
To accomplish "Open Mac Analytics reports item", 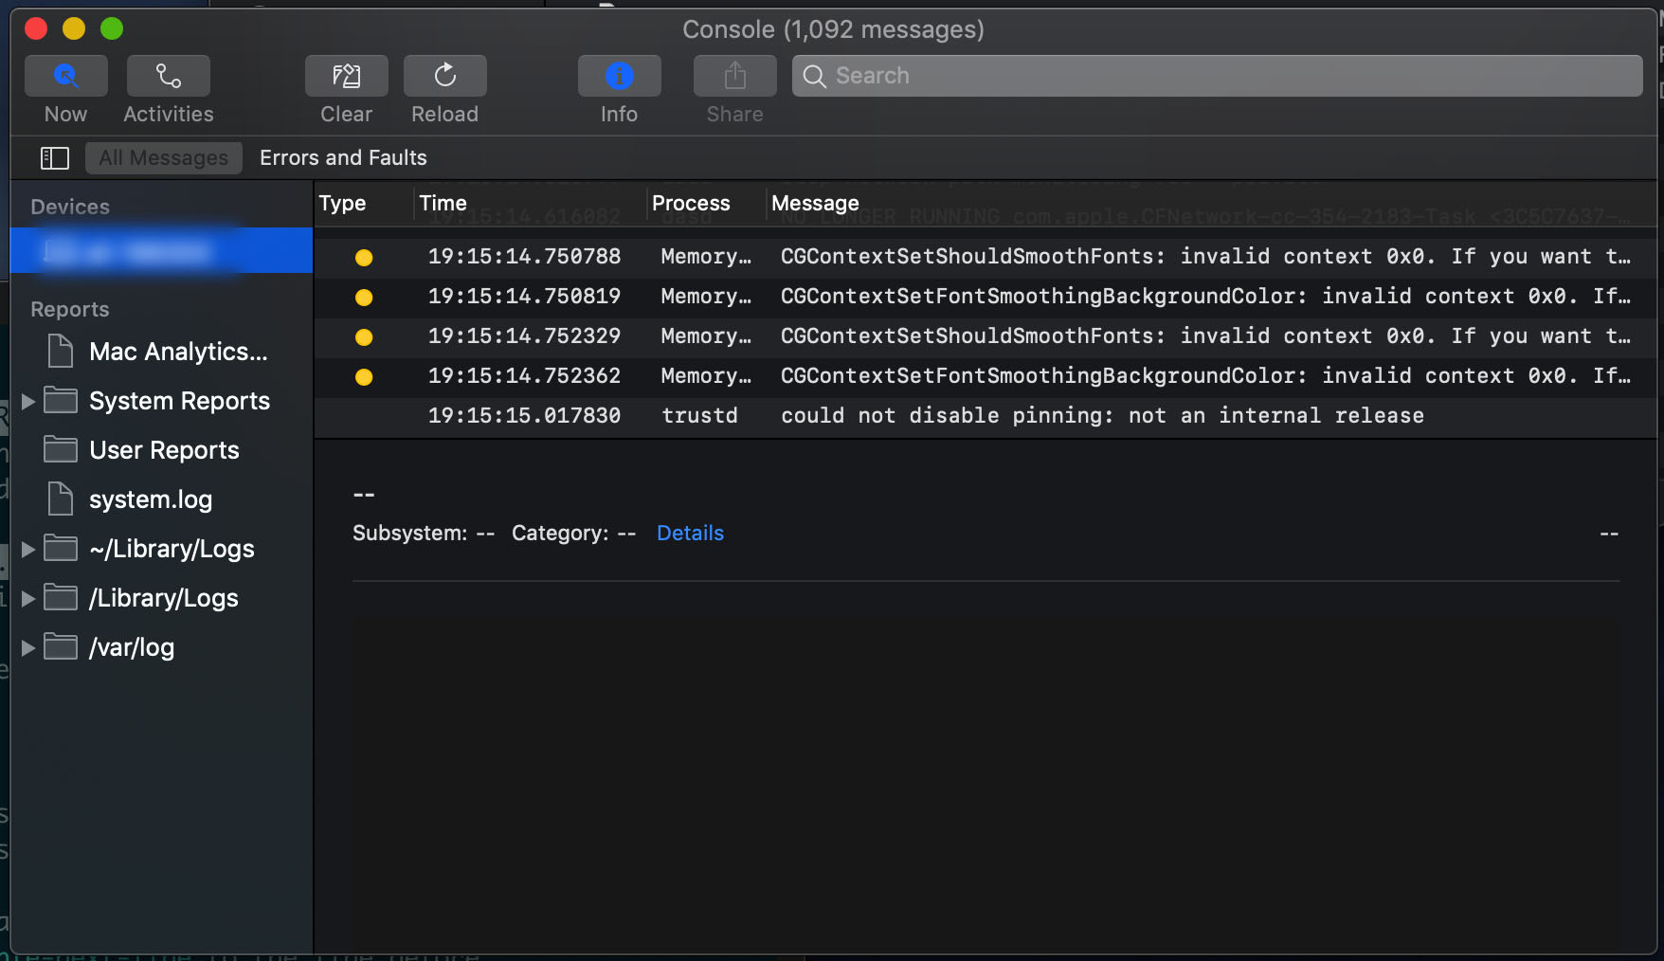I will coord(178,352).
